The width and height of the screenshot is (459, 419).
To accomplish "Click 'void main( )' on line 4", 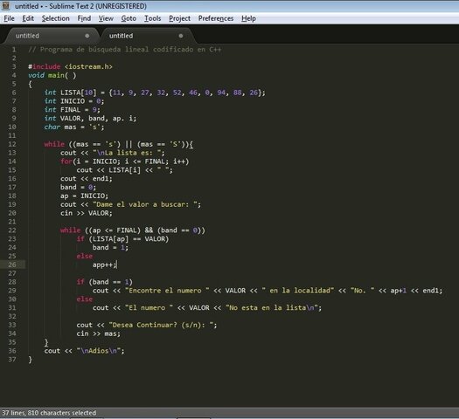I will 52,75.
